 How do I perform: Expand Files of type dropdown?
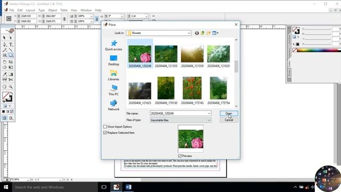(209, 120)
